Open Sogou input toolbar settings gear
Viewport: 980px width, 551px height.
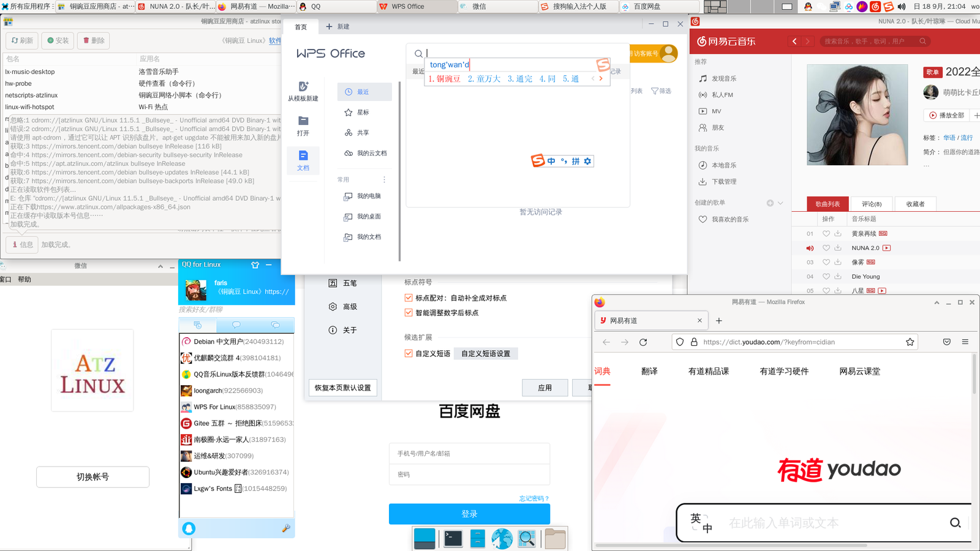(587, 161)
